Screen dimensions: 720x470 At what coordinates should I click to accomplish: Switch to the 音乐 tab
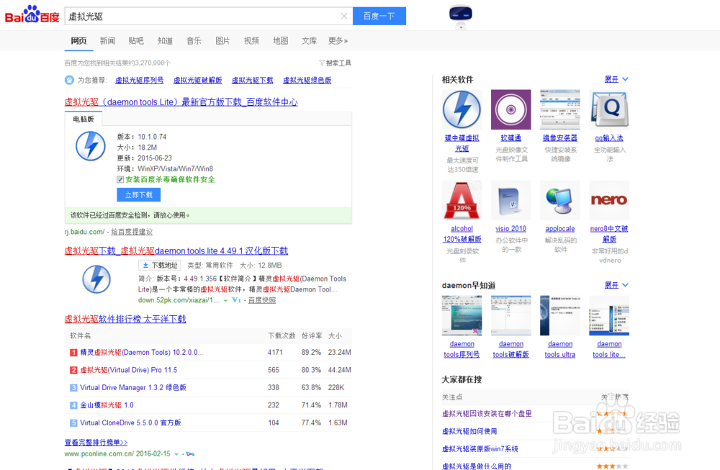coord(194,41)
